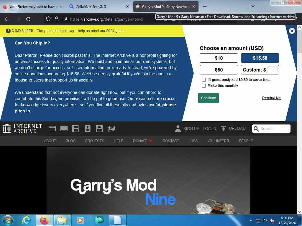Click the user avatar icon
302x226 pixels.
(x=178, y=129)
